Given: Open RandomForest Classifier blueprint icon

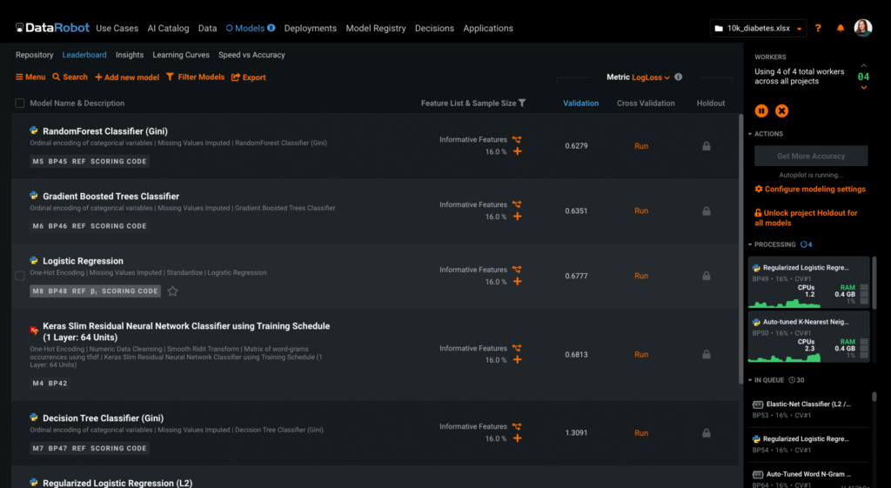Looking at the screenshot, I should (517, 139).
